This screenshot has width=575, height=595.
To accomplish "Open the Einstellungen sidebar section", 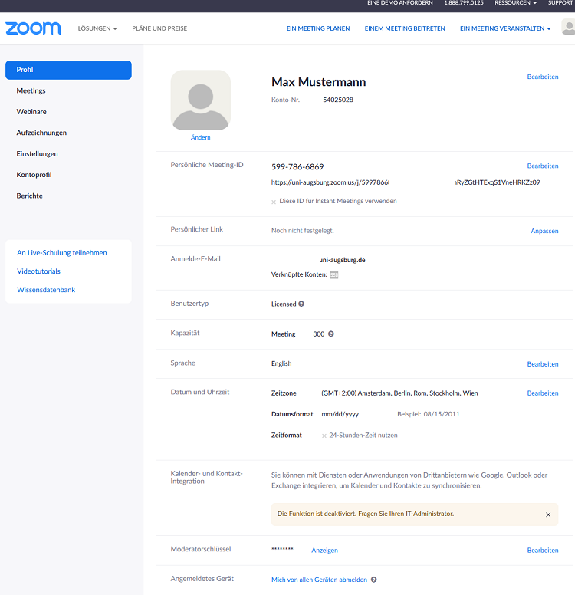I will 38,153.
